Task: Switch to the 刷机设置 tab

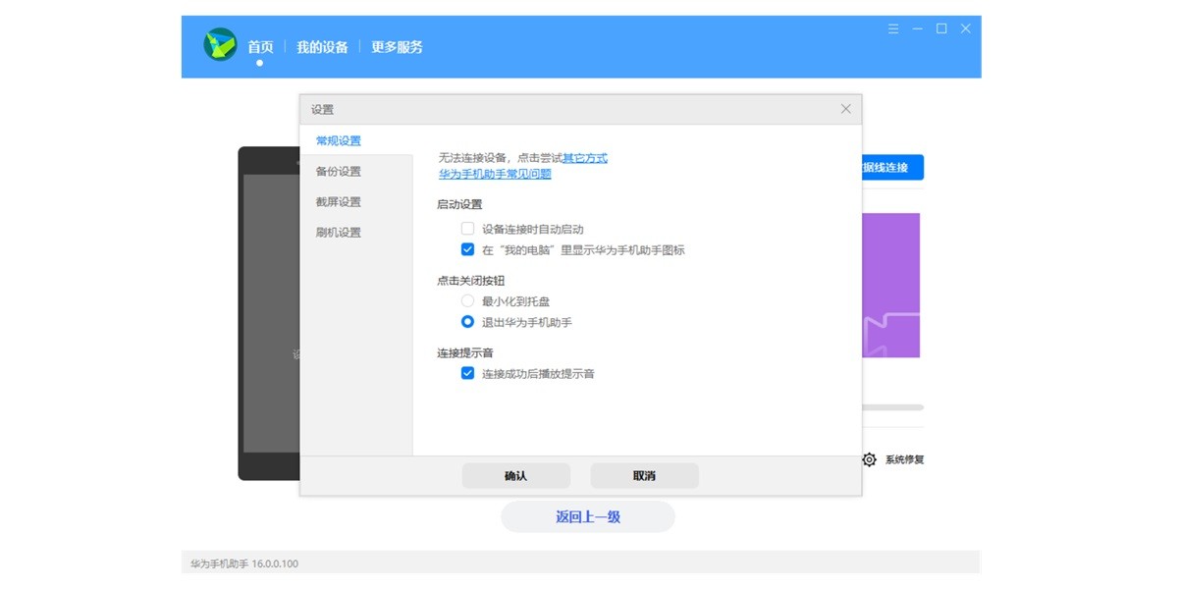Action: point(340,233)
